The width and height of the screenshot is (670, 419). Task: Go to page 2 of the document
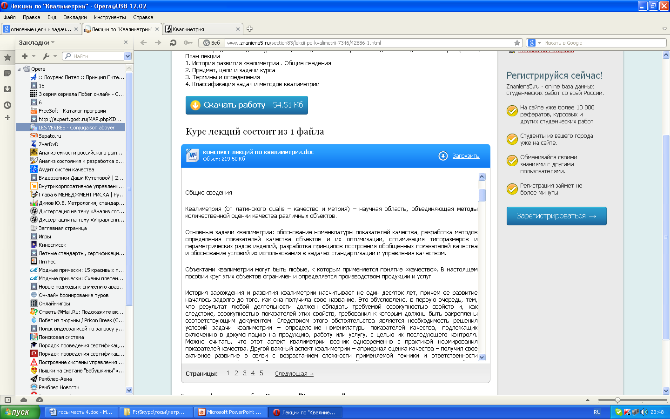point(236,373)
